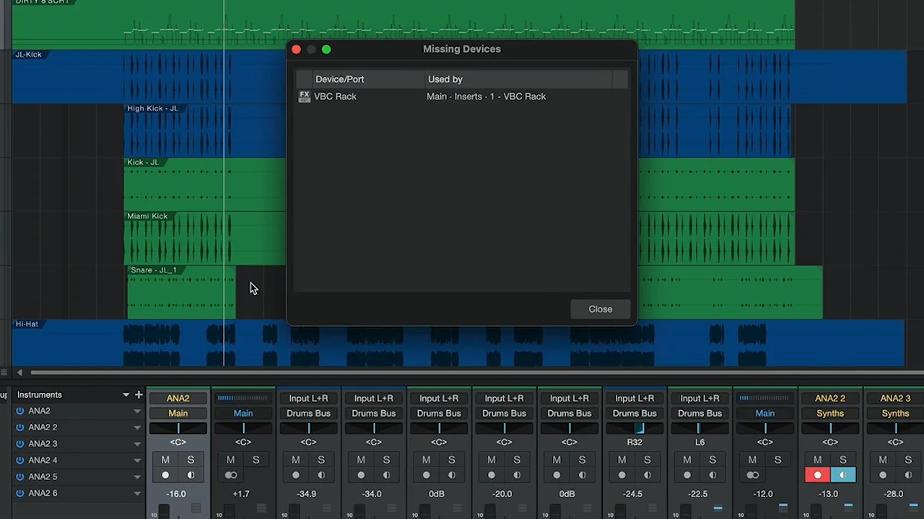Click the Device/Port column header
Viewport: 924px width, 519px height.
tap(339, 79)
